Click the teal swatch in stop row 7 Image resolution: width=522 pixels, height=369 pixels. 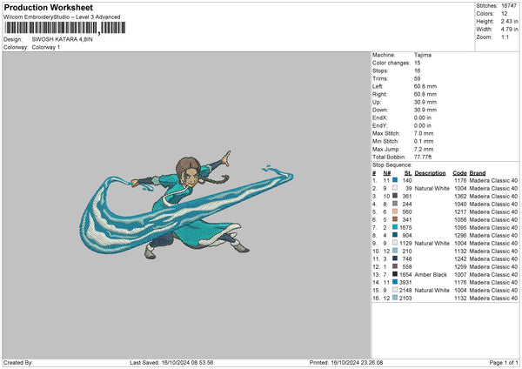(395, 227)
